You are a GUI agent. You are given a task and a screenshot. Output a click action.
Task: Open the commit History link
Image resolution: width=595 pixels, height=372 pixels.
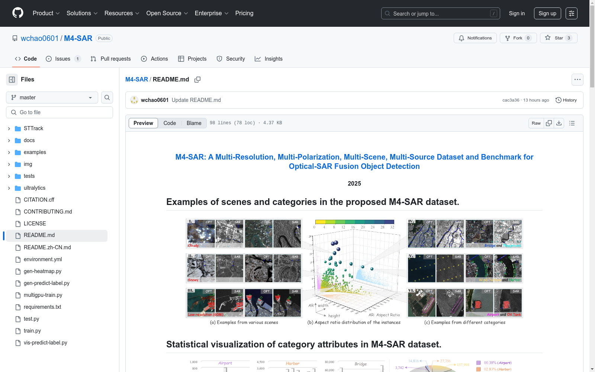[x=566, y=100]
